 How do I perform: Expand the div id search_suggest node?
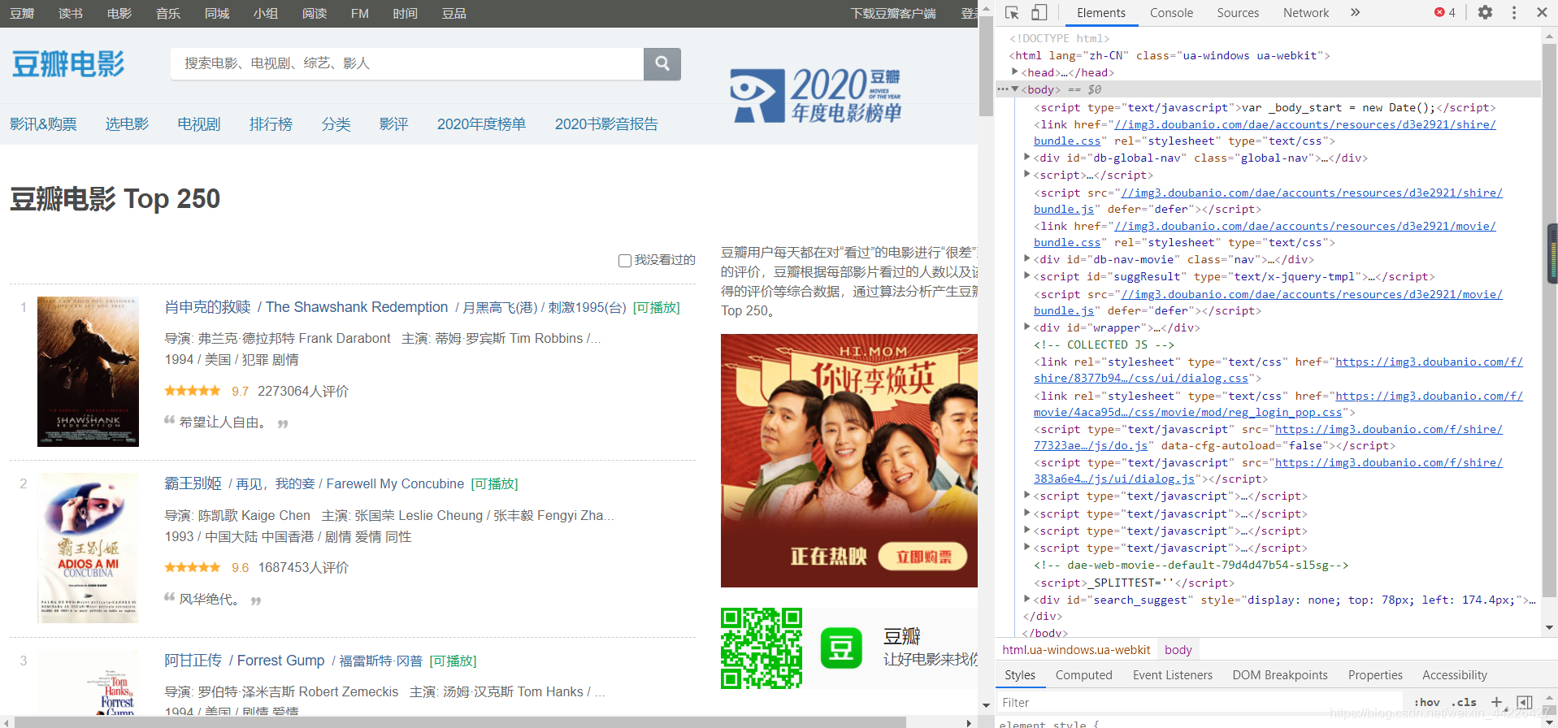coord(1027,600)
